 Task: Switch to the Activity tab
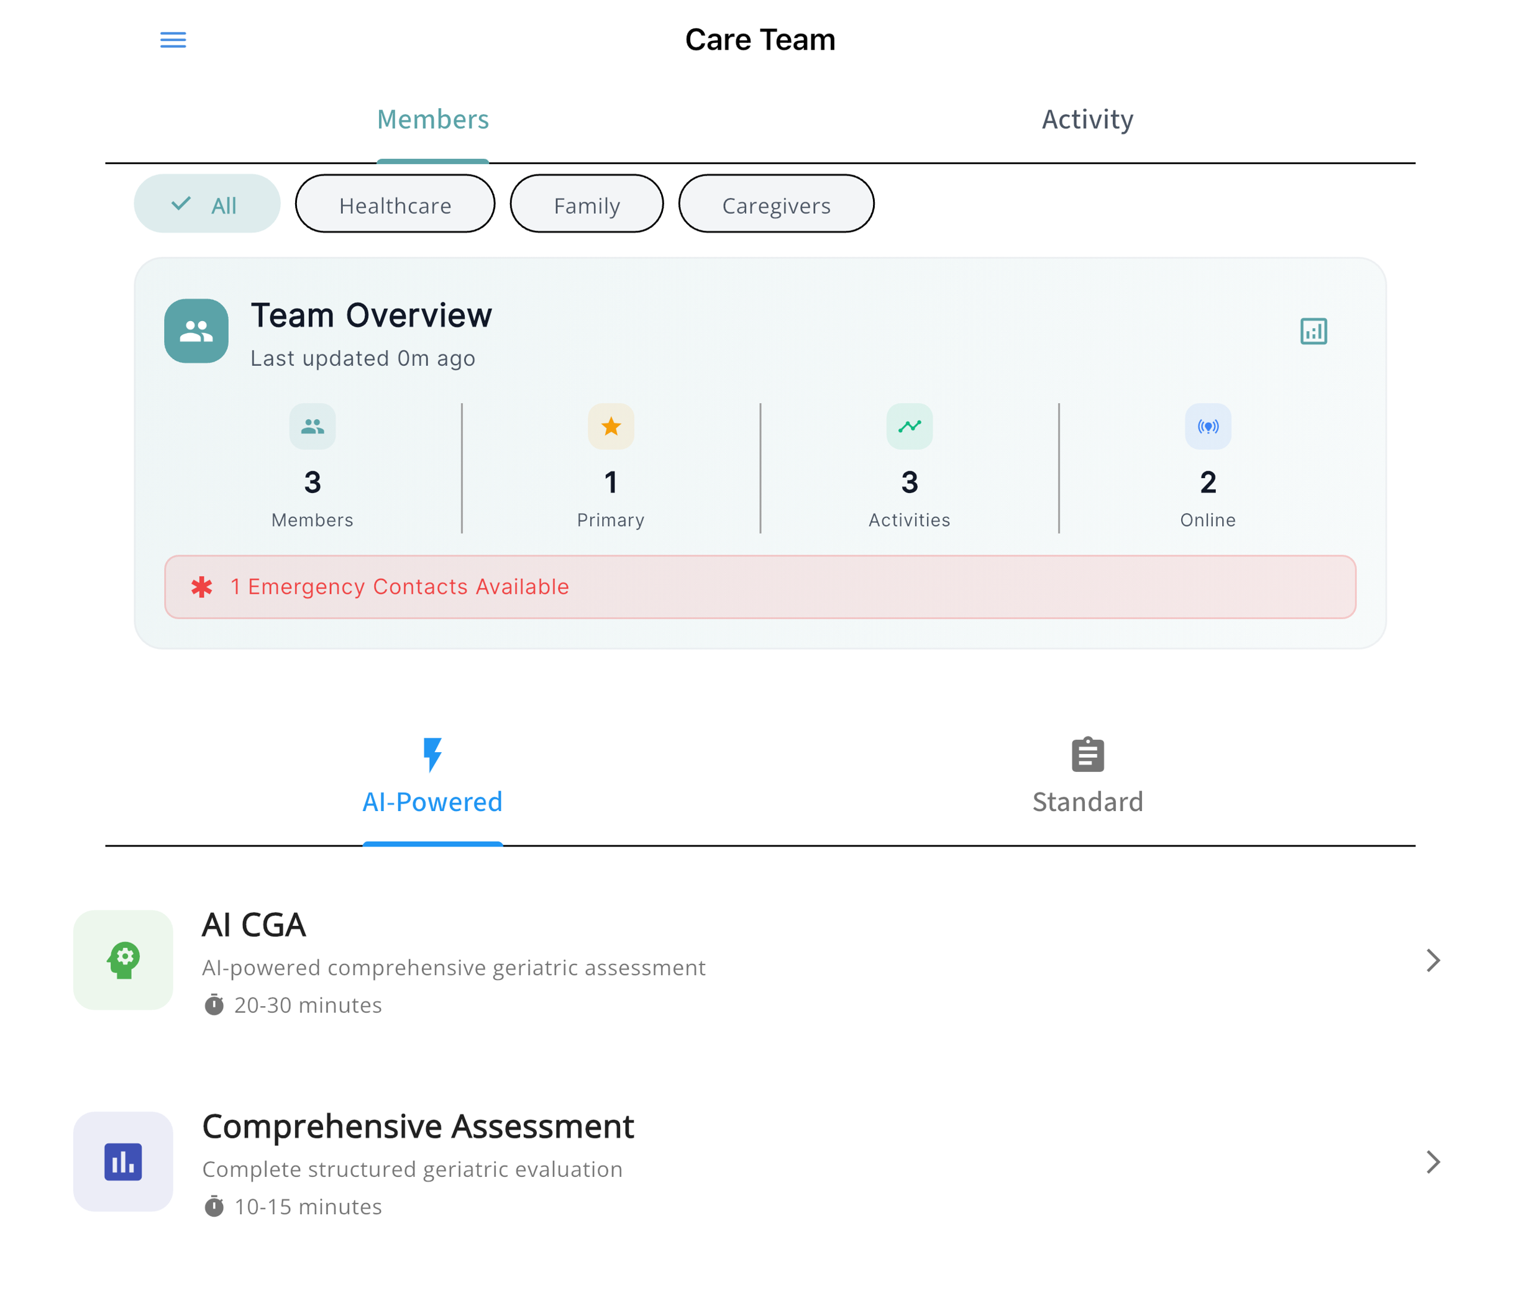click(x=1087, y=120)
